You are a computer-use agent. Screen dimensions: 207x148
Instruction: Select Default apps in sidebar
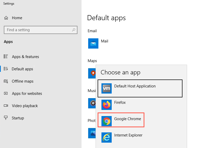point(22,69)
